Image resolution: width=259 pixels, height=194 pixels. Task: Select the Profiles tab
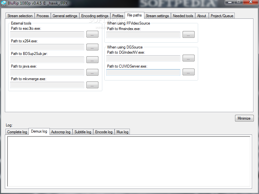(x=118, y=16)
